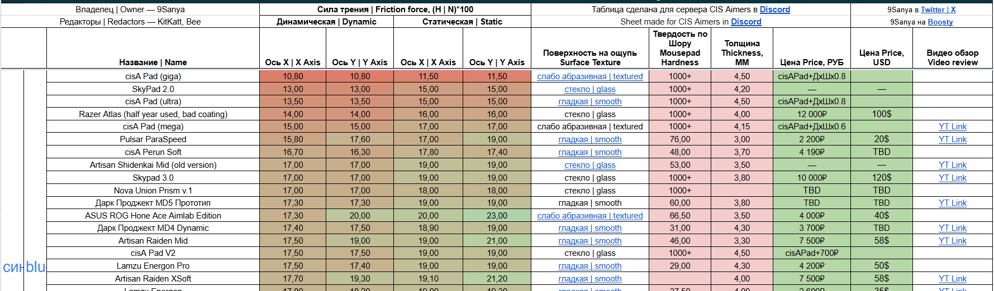Image resolution: width=994 pixels, height=291 pixels.
Task: Select the 'Редакторы | Redactors — KitKatt, Bee' cell
Action: pos(130,22)
